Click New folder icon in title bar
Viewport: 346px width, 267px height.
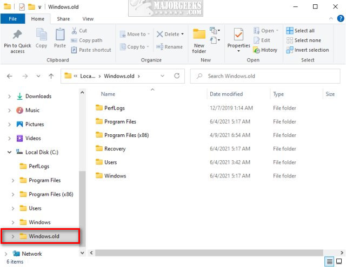pos(31,7)
